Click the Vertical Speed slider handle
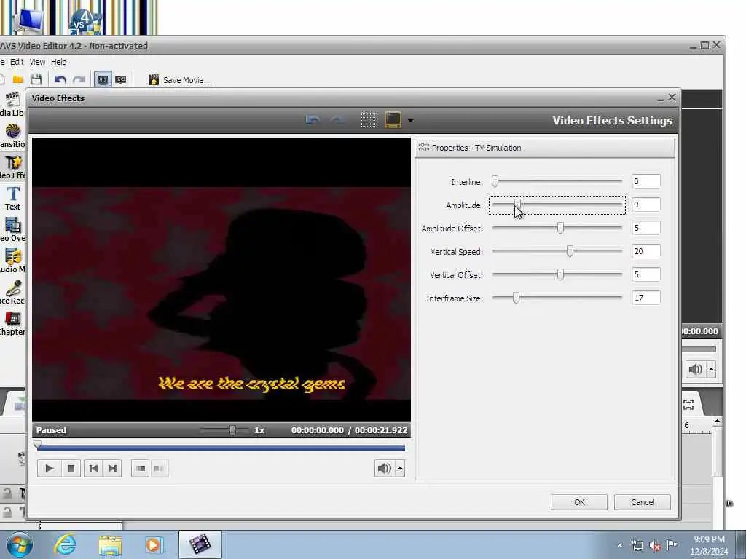746x559 pixels. click(570, 251)
